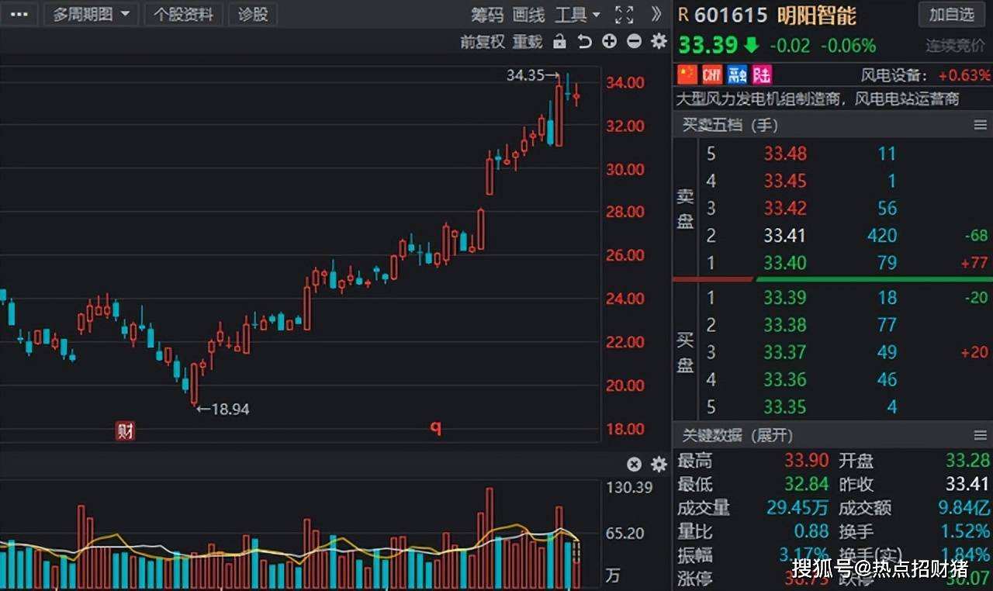Click 开盘 value 33.28
This screenshot has width=993, height=591.
click(967, 461)
